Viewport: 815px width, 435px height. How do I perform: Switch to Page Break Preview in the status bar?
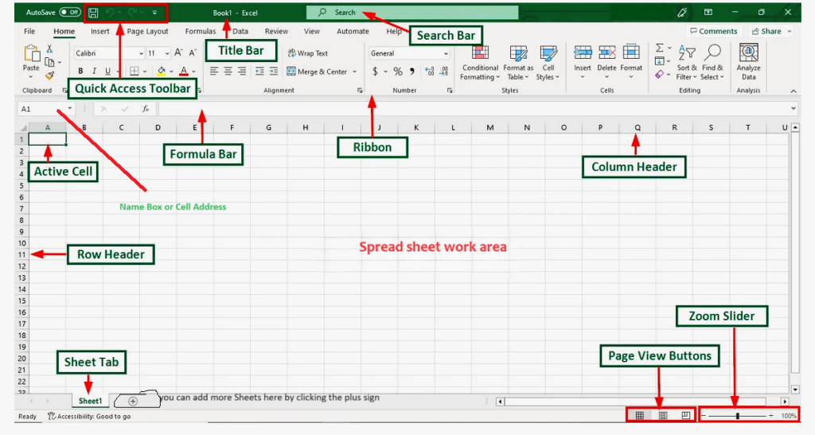click(685, 415)
